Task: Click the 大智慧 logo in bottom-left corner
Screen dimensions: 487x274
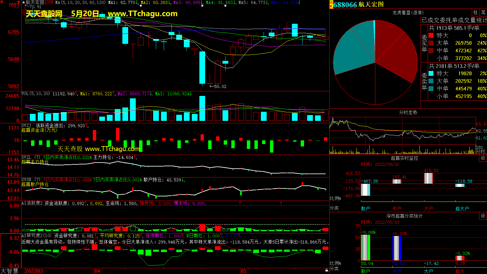Action: pyautogui.click(x=9, y=271)
